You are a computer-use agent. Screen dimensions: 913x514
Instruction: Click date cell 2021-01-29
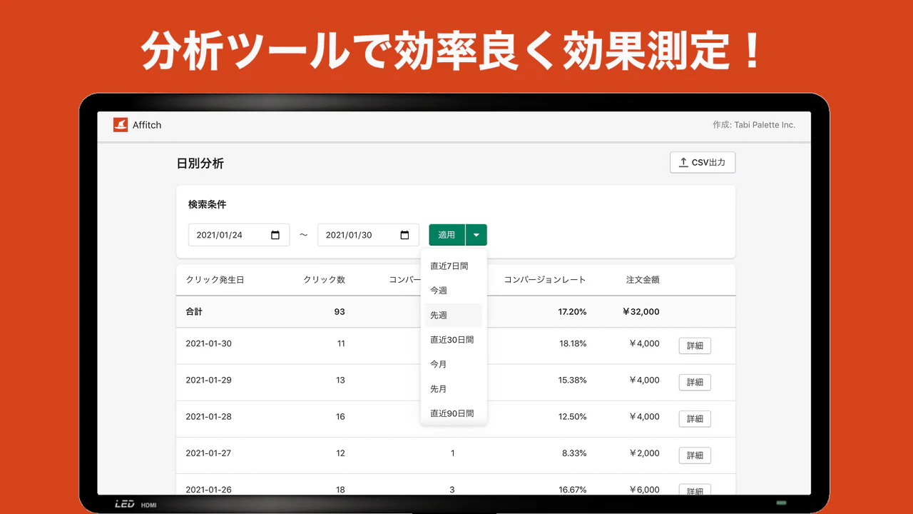click(208, 380)
